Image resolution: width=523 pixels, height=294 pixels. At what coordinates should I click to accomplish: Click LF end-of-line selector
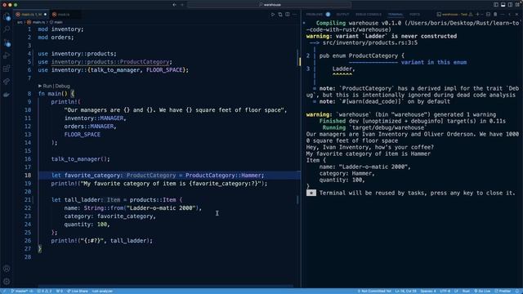coord(456,291)
